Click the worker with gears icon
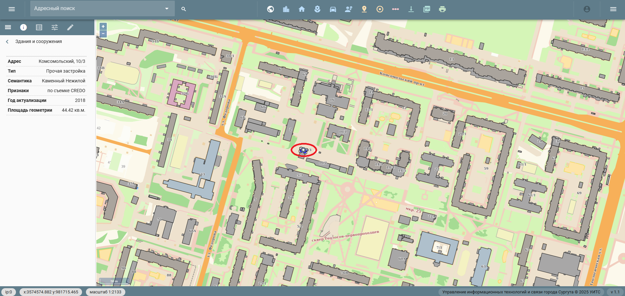Image resolution: width=625 pixels, height=296 pixels. [349, 9]
